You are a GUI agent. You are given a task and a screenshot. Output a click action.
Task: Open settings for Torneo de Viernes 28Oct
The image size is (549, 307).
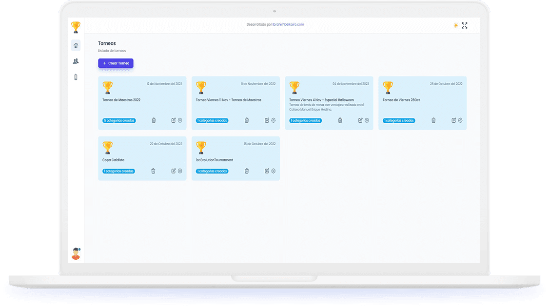pos(460,120)
